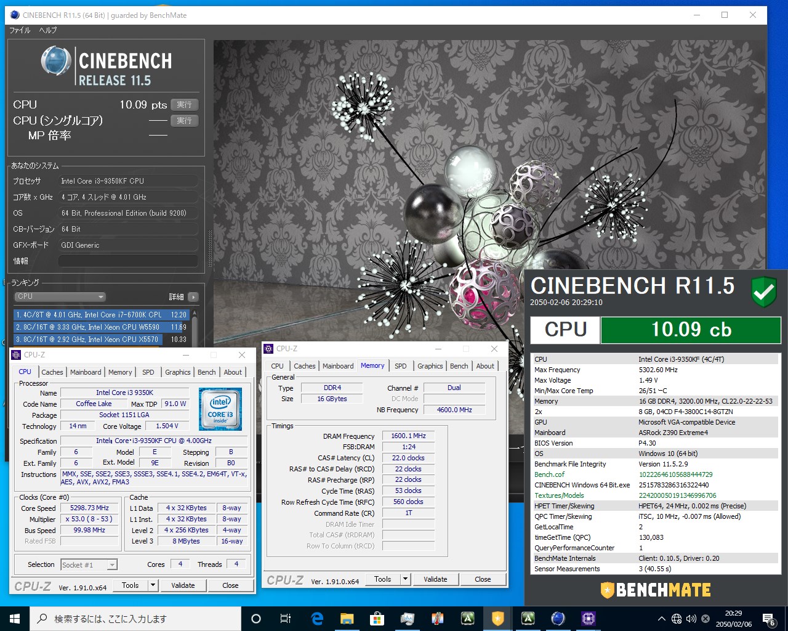
Task: Run the CPU benchmark 実行 button
Action: click(184, 105)
